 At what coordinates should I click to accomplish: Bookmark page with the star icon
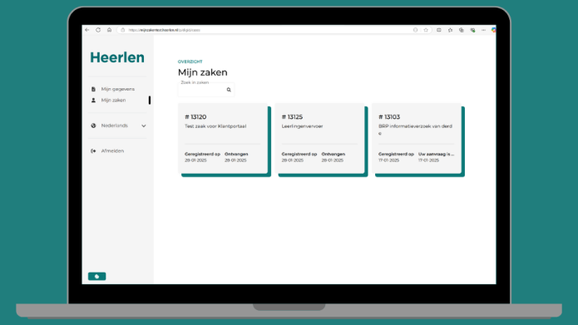(x=426, y=30)
